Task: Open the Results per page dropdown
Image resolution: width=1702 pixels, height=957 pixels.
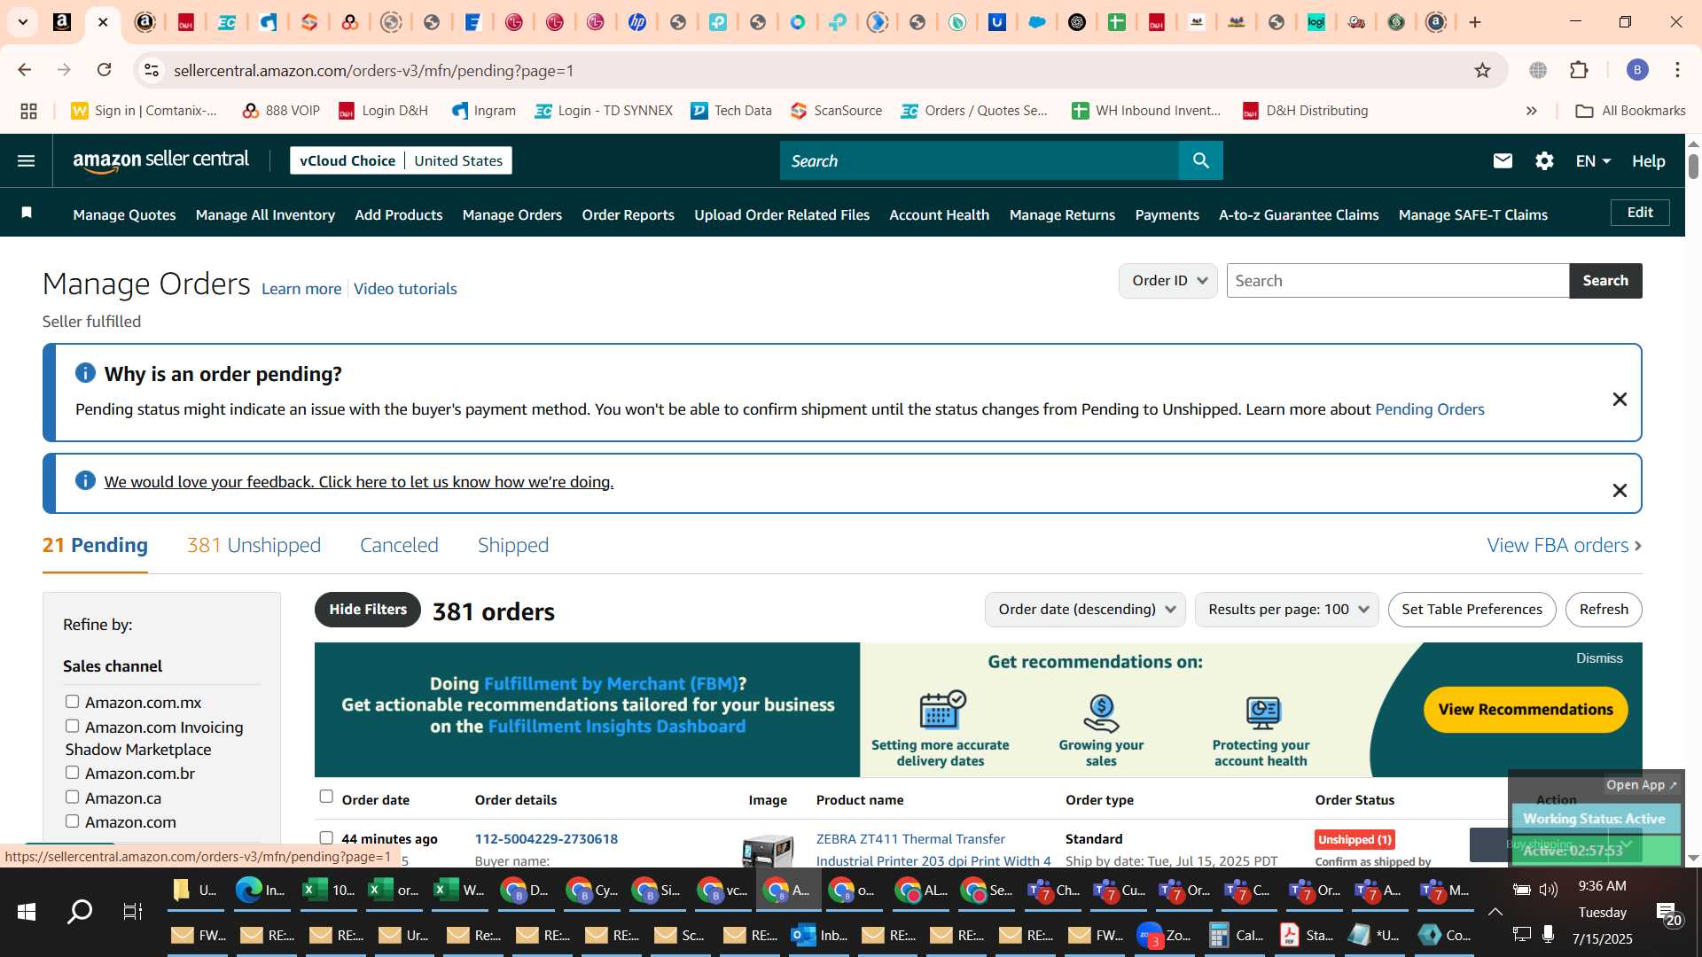Action: tap(1286, 610)
